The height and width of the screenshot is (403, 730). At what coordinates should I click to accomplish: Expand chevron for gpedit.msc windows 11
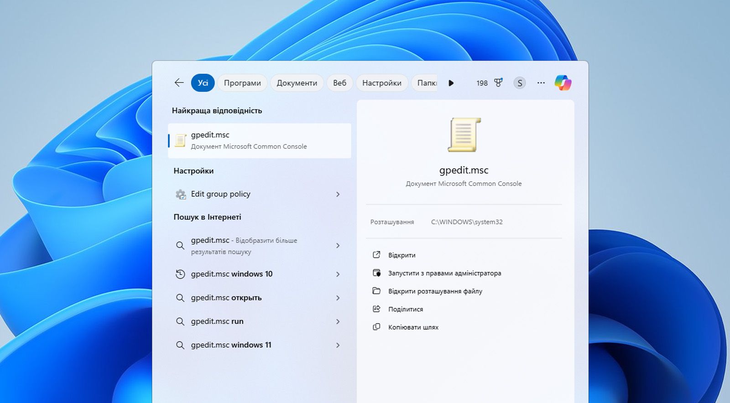click(x=338, y=345)
